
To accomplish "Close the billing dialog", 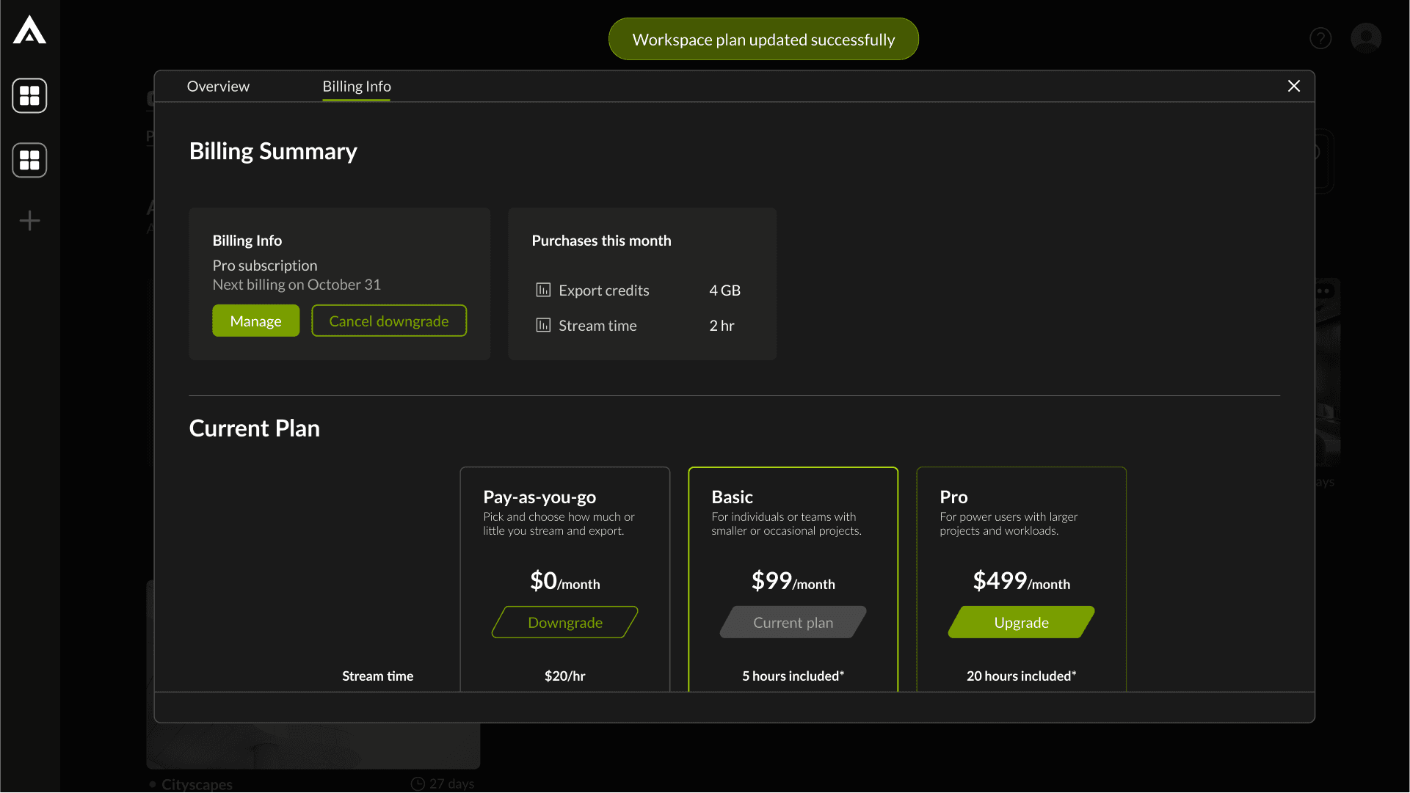I will [1294, 87].
